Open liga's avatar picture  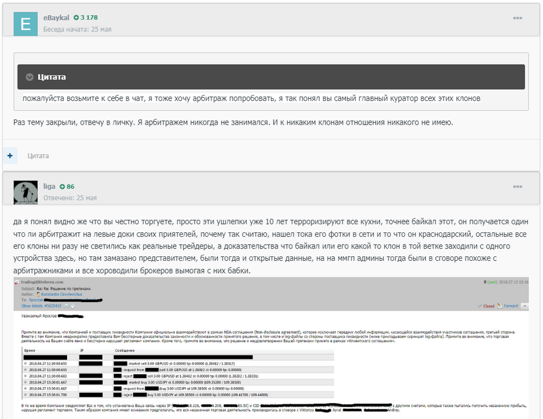tap(26, 192)
